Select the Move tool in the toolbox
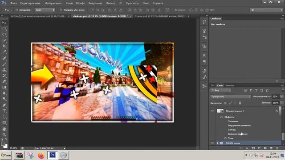This screenshot has width=285, height=160. [4, 23]
